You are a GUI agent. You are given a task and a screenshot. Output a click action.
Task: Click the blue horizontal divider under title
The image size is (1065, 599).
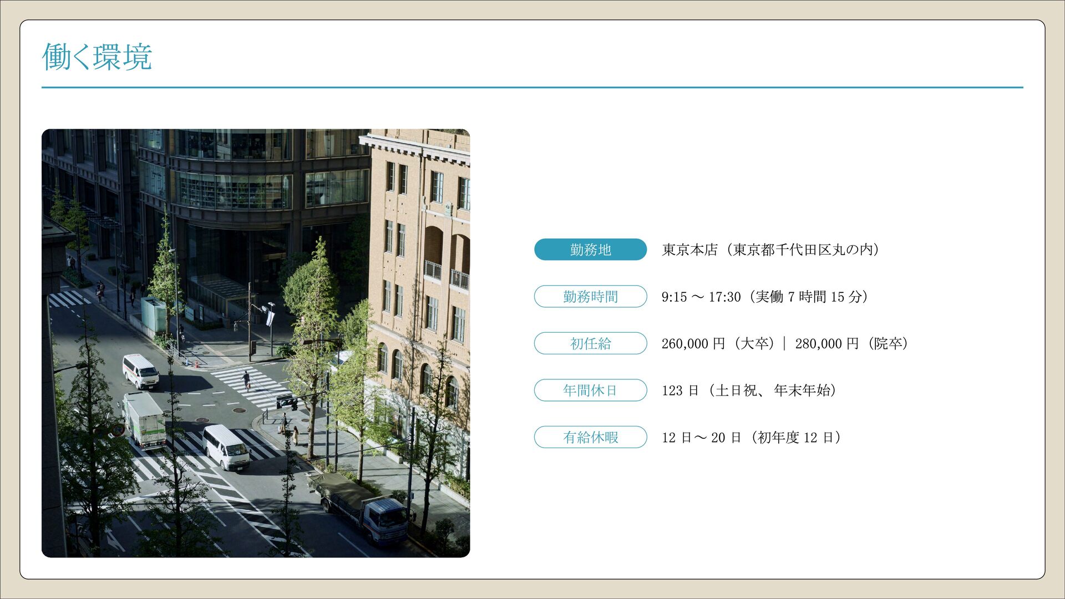[531, 87]
